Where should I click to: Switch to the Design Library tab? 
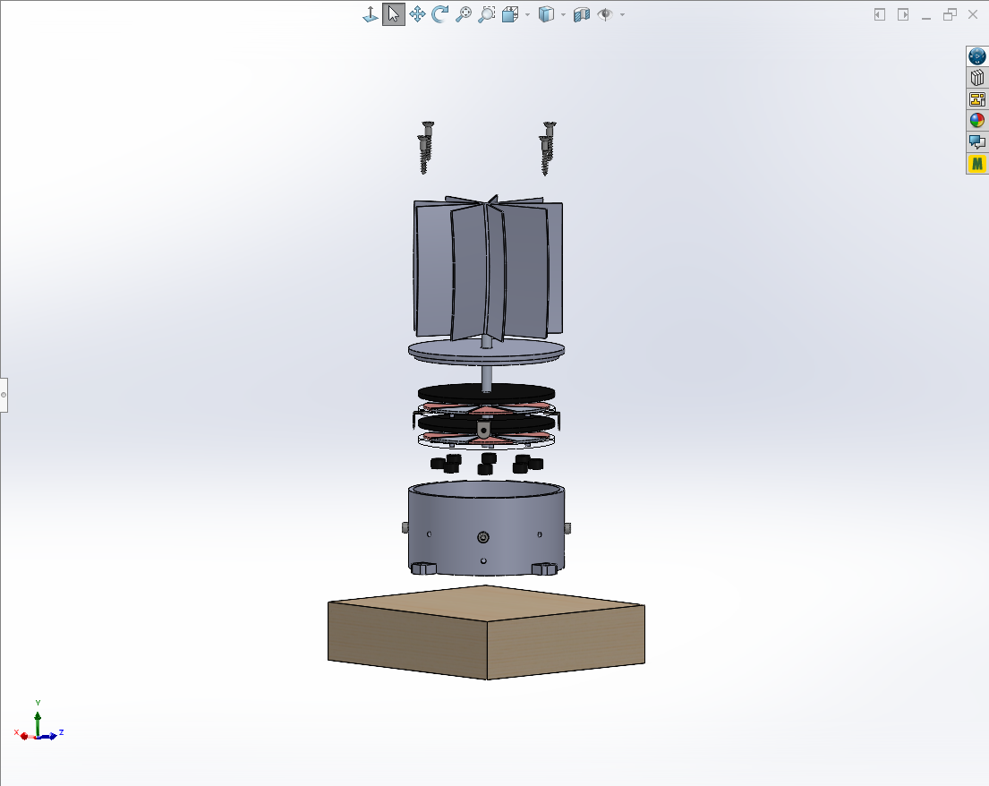click(x=976, y=77)
